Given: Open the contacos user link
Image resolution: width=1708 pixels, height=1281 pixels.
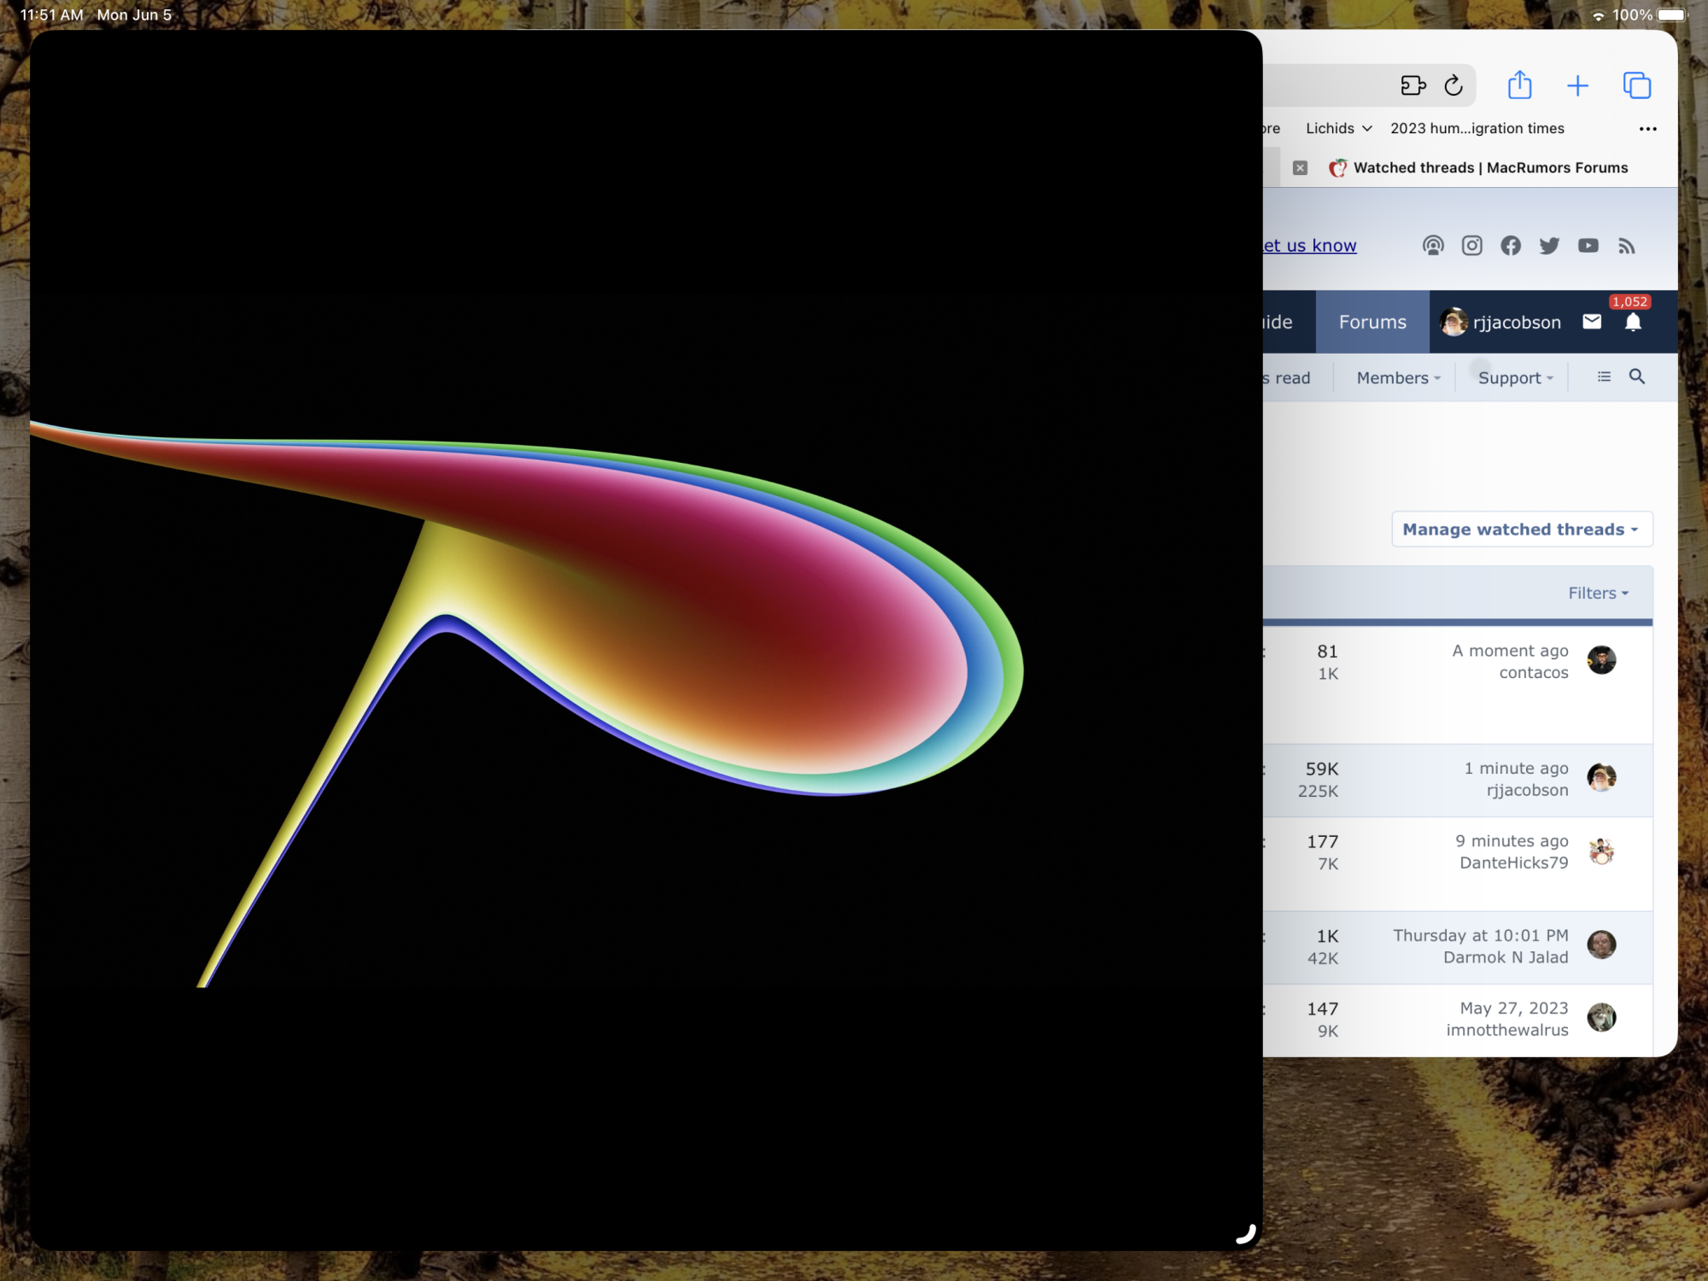Looking at the screenshot, I should coord(1534,673).
